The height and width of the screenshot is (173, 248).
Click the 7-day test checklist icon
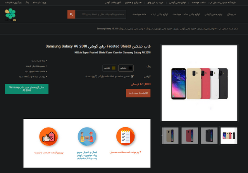pyautogui.click(x=126, y=136)
